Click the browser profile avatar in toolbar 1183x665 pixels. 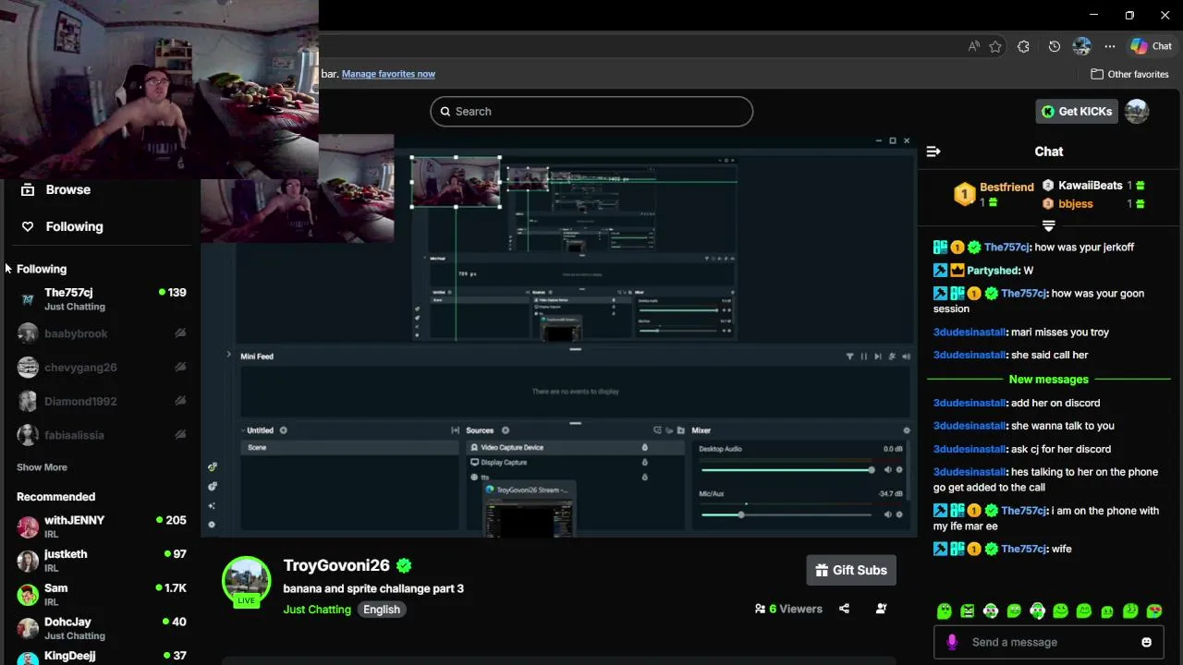1081,46
